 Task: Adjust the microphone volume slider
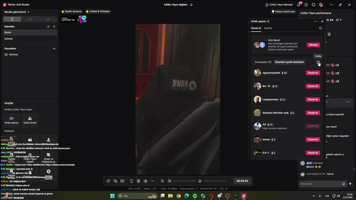(x=214, y=181)
